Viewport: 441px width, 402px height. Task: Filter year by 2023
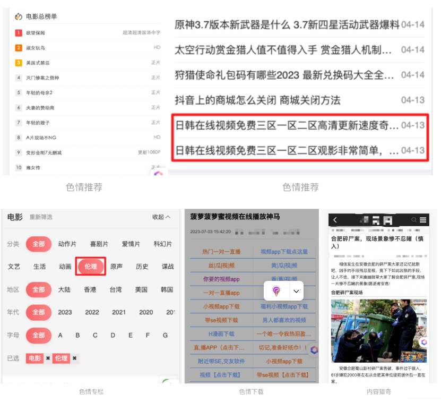coord(65,312)
